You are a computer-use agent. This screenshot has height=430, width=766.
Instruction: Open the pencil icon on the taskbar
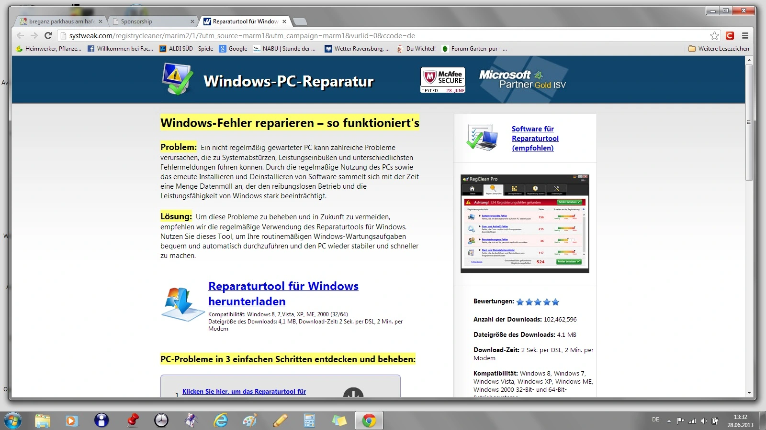point(280,420)
